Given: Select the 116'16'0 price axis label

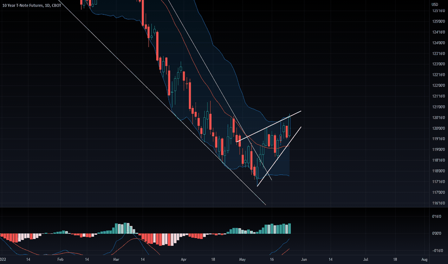Looking at the screenshot, I should 438,203.
